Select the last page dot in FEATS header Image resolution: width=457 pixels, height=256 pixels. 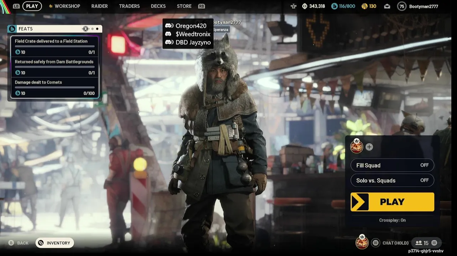pos(97,29)
